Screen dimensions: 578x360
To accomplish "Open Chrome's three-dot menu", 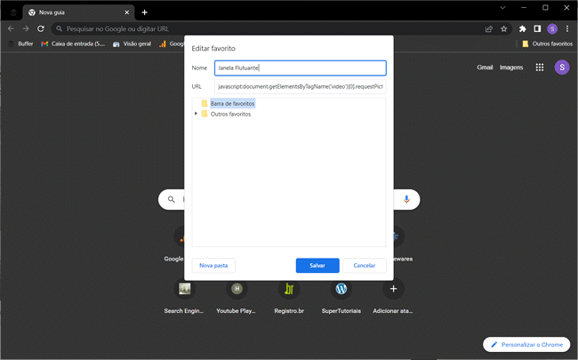I will (x=567, y=28).
